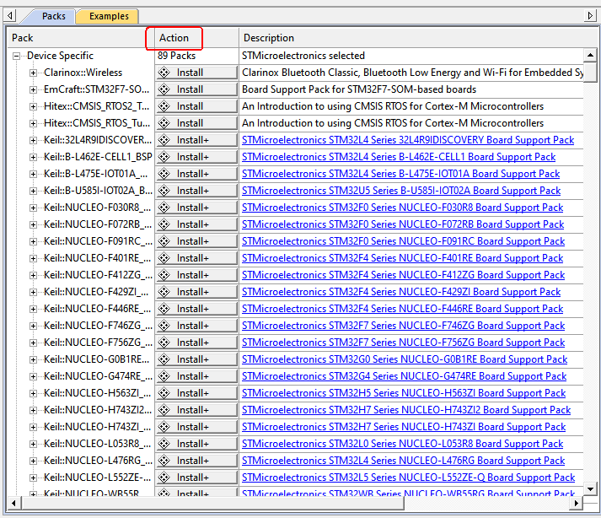Click the Description column header
Image resolution: width=601 pixels, height=518 pixels.
(412, 38)
